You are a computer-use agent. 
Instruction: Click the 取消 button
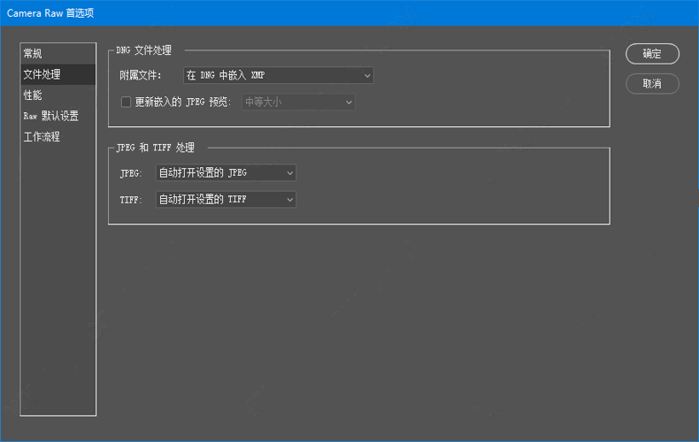[652, 84]
